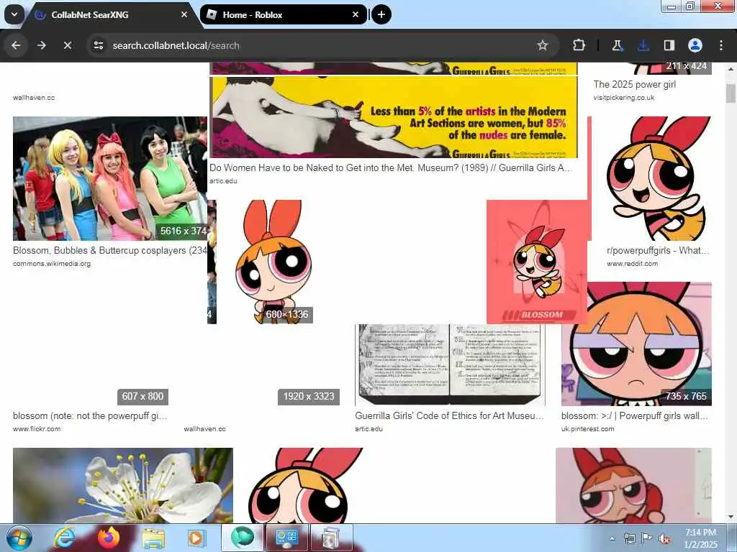Image resolution: width=737 pixels, height=552 pixels.
Task: Open the yellow Guerrilla Girls poster image
Action: pos(394,117)
